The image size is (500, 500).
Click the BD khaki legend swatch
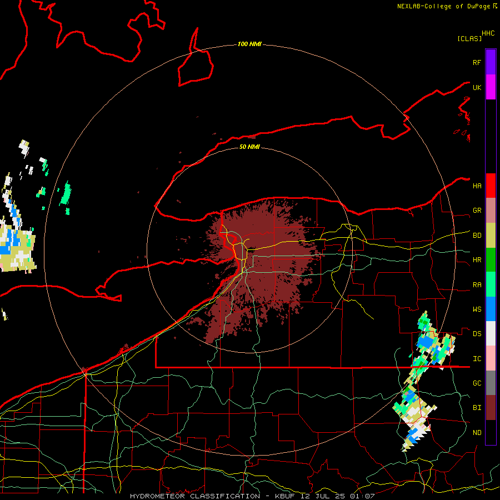491,236
